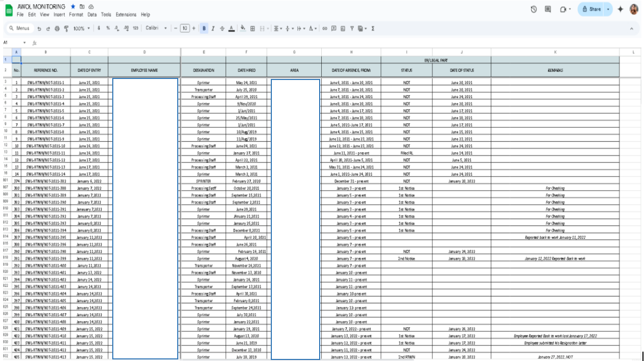Image resolution: width=644 pixels, height=361 pixels.
Task: Open the Tools menu
Action: (x=106, y=15)
